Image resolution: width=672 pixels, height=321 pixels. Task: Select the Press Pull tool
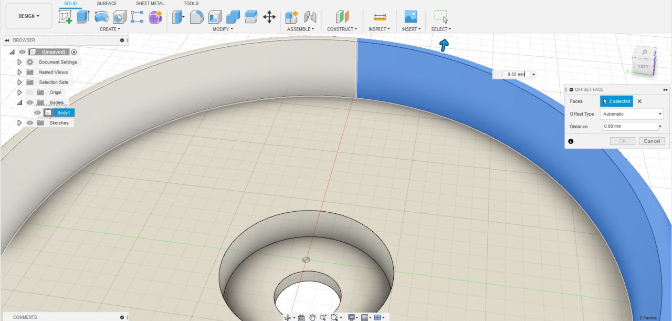(x=178, y=17)
